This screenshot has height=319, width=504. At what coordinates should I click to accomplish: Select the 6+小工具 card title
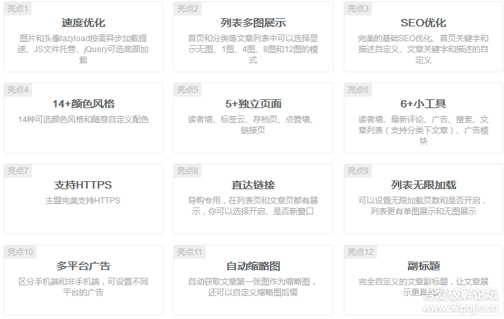tap(423, 104)
